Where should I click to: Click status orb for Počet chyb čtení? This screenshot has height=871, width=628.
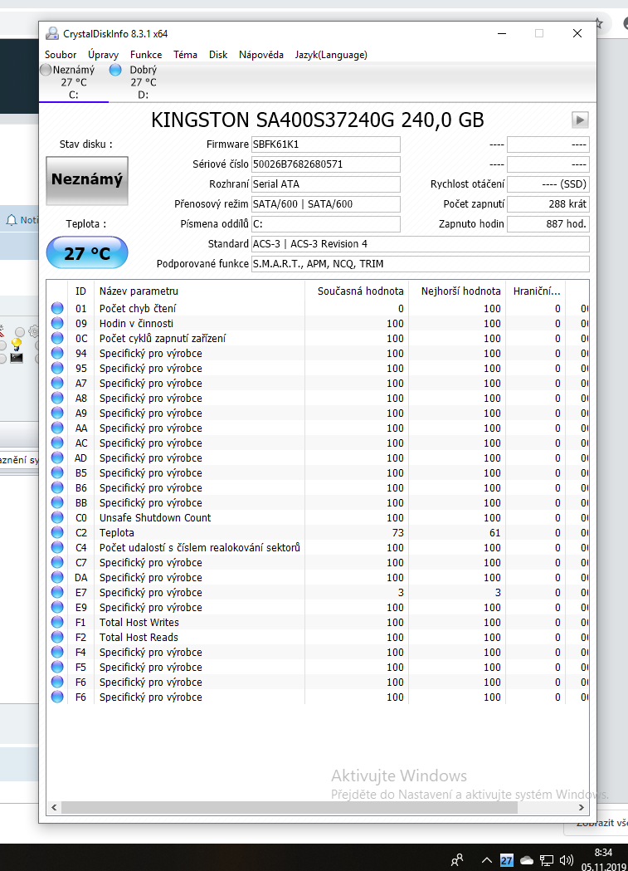point(57,308)
